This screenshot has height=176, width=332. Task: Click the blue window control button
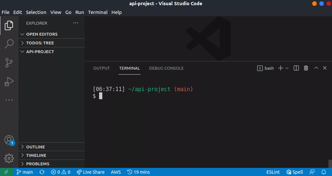pos(322,4)
